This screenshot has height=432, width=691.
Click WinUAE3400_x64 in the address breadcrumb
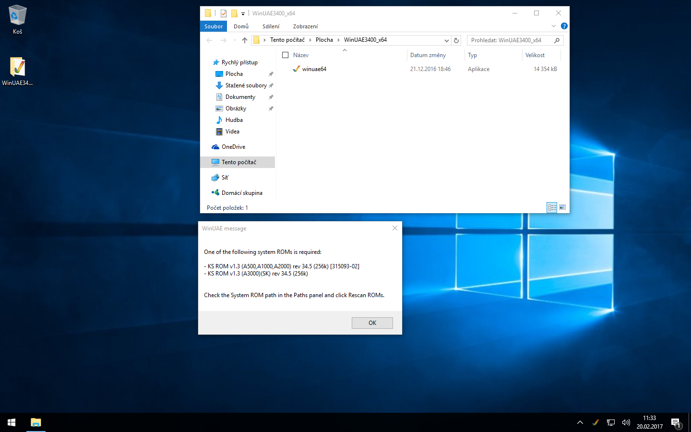pos(365,40)
